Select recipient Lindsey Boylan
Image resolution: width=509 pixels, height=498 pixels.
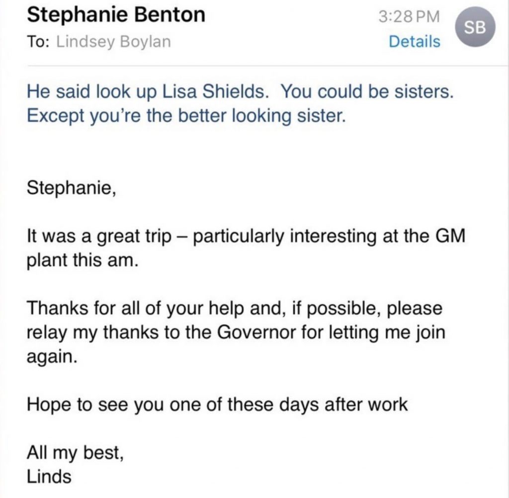click(114, 41)
